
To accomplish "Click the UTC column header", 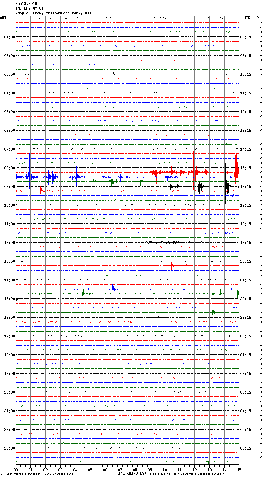I will tap(247, 18).
